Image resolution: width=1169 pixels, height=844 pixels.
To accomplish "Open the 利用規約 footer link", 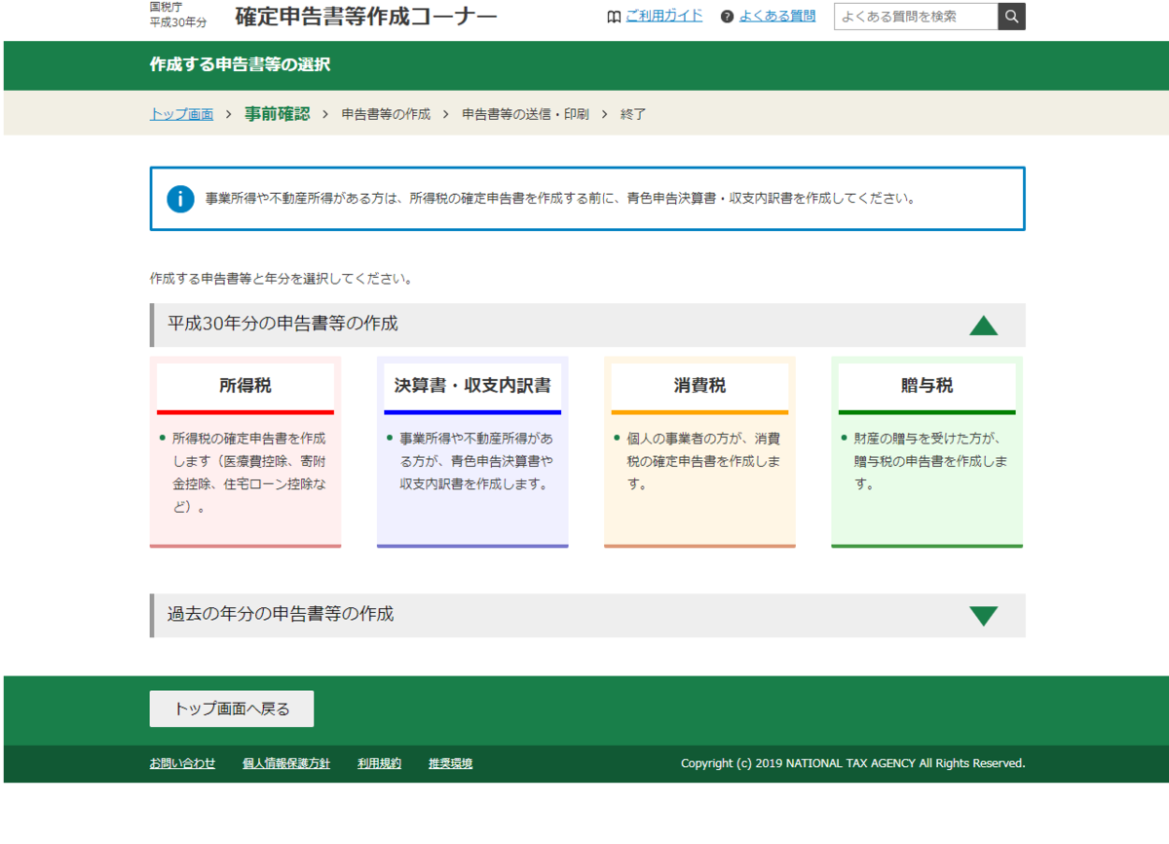I will [379, 763].
